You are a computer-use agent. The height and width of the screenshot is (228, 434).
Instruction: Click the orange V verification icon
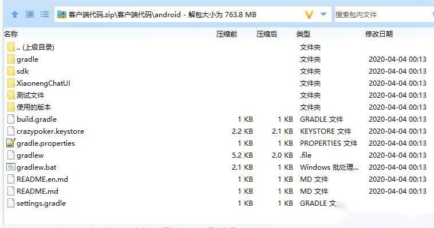pyautogui.click(x=309, y=14)
